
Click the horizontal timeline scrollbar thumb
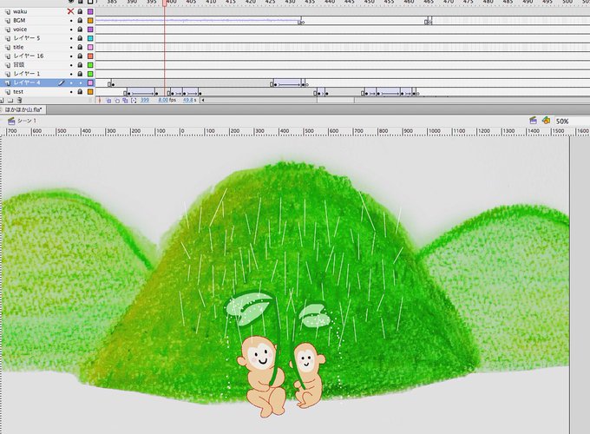[x=336, y=101]
